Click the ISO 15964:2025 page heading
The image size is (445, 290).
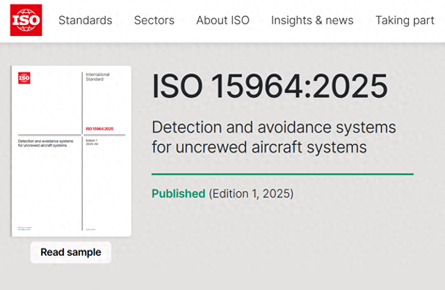click(270, 86)
